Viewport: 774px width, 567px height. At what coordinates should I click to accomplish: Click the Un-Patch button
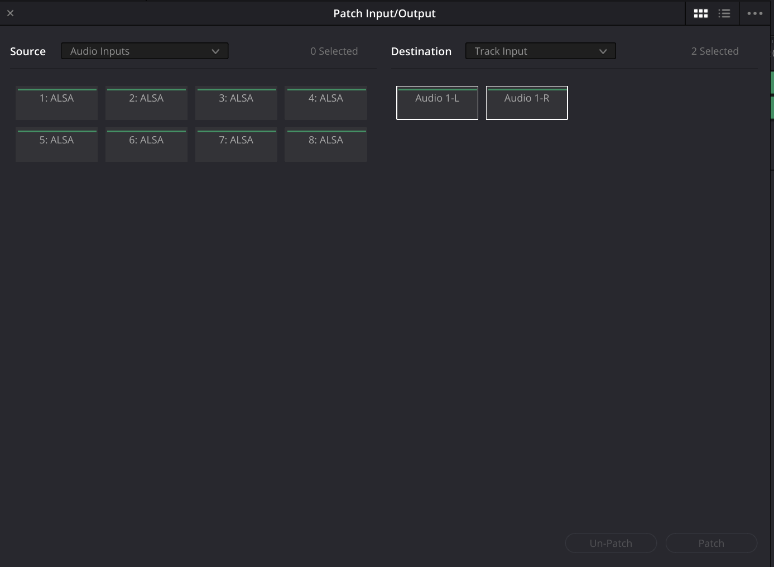point(610,543)
